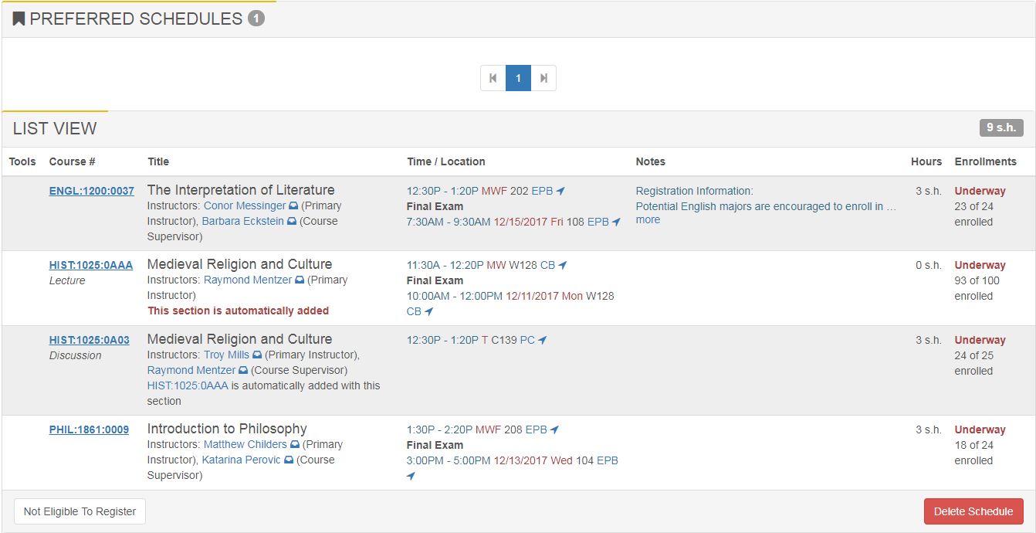Click the 'Potential English majors are encouraged' note

click(766, 206)
